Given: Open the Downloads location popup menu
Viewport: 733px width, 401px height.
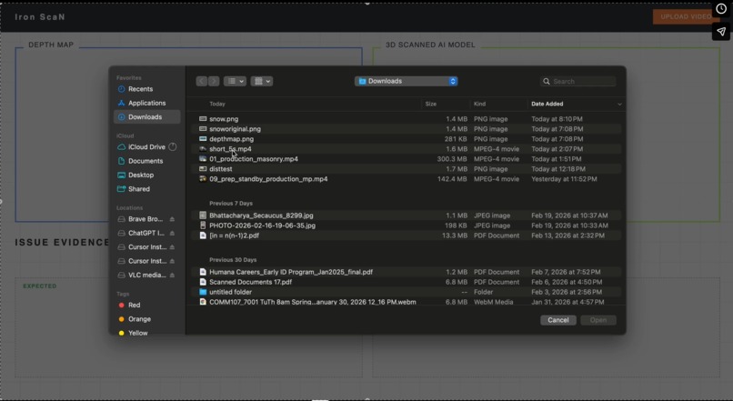Looking at the screenshot, I should coord(407,81).
